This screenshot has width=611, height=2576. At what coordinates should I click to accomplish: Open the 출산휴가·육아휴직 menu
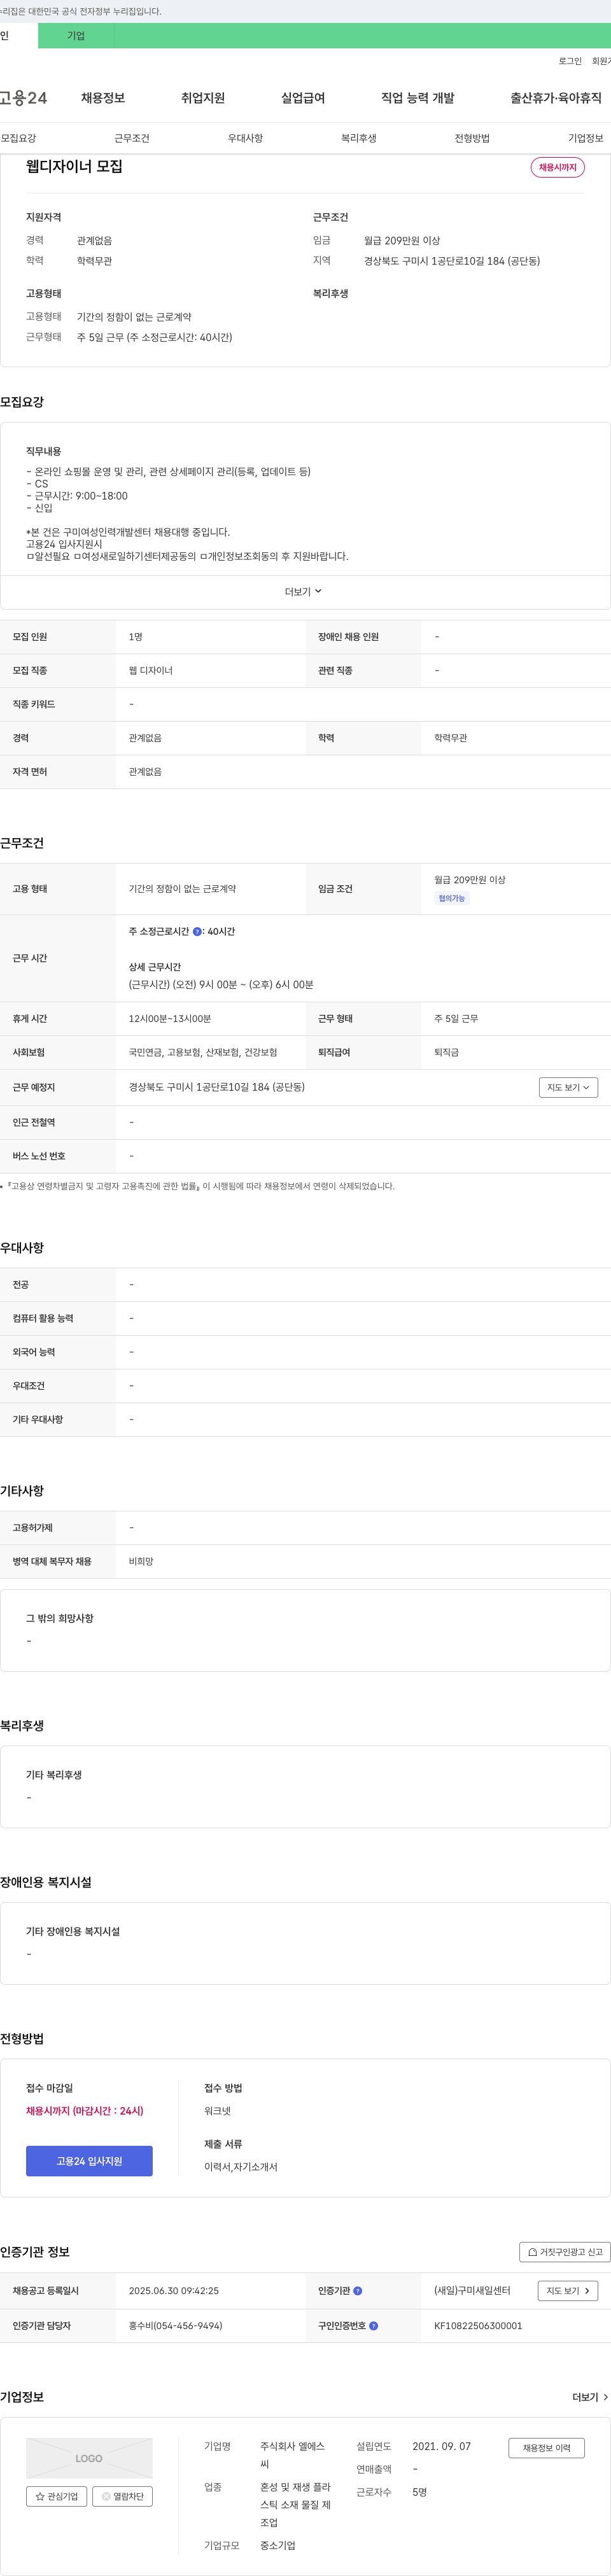click(x=556, y=98)
